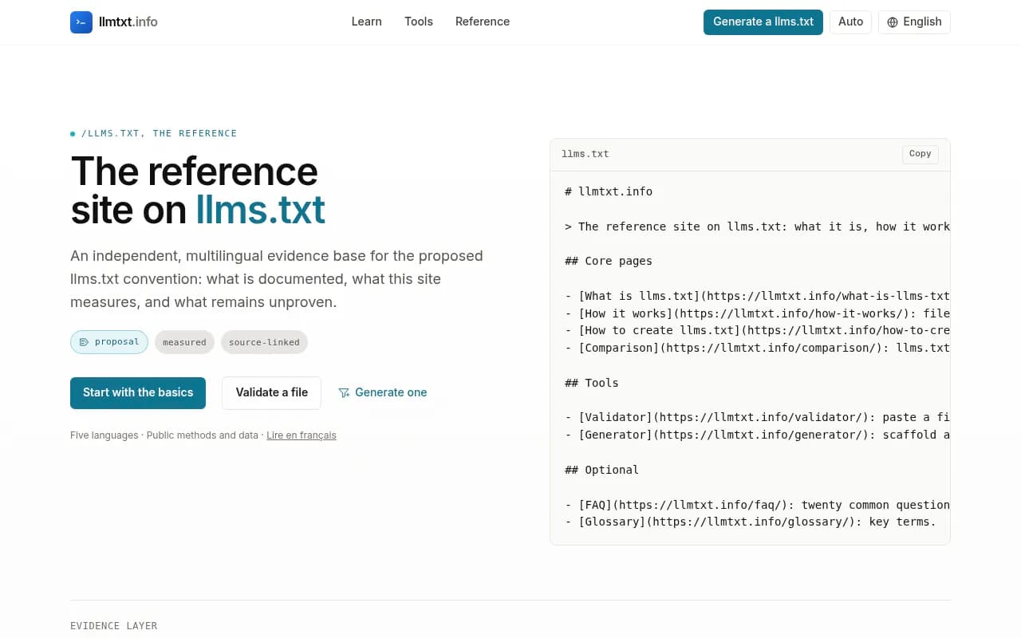Click the '## Optional' code line

[x=602, y=470]
